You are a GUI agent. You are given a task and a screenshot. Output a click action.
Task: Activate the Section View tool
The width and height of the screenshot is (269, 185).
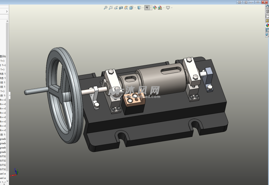(x=121, y=8)
